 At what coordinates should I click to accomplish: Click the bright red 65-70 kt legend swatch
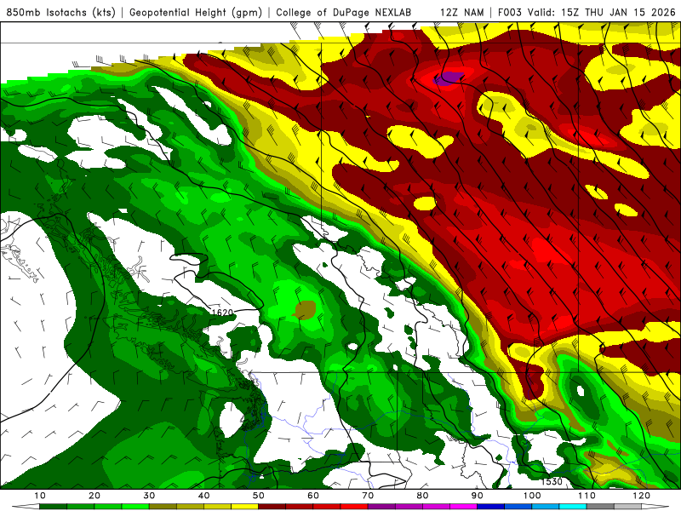354,507
